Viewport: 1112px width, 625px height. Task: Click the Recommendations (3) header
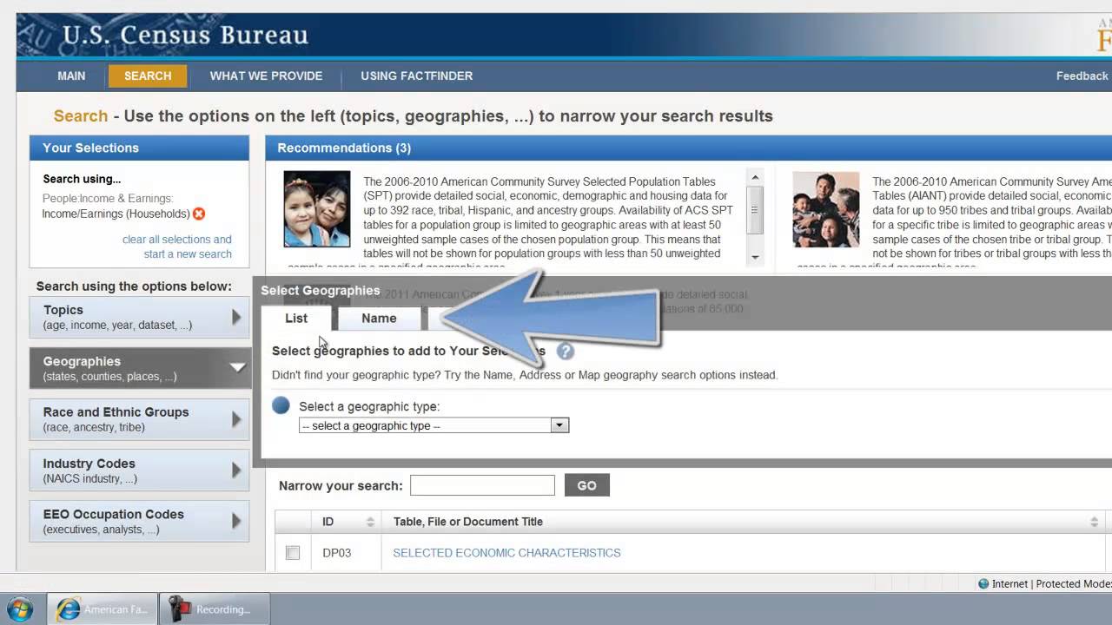[344, 148]
